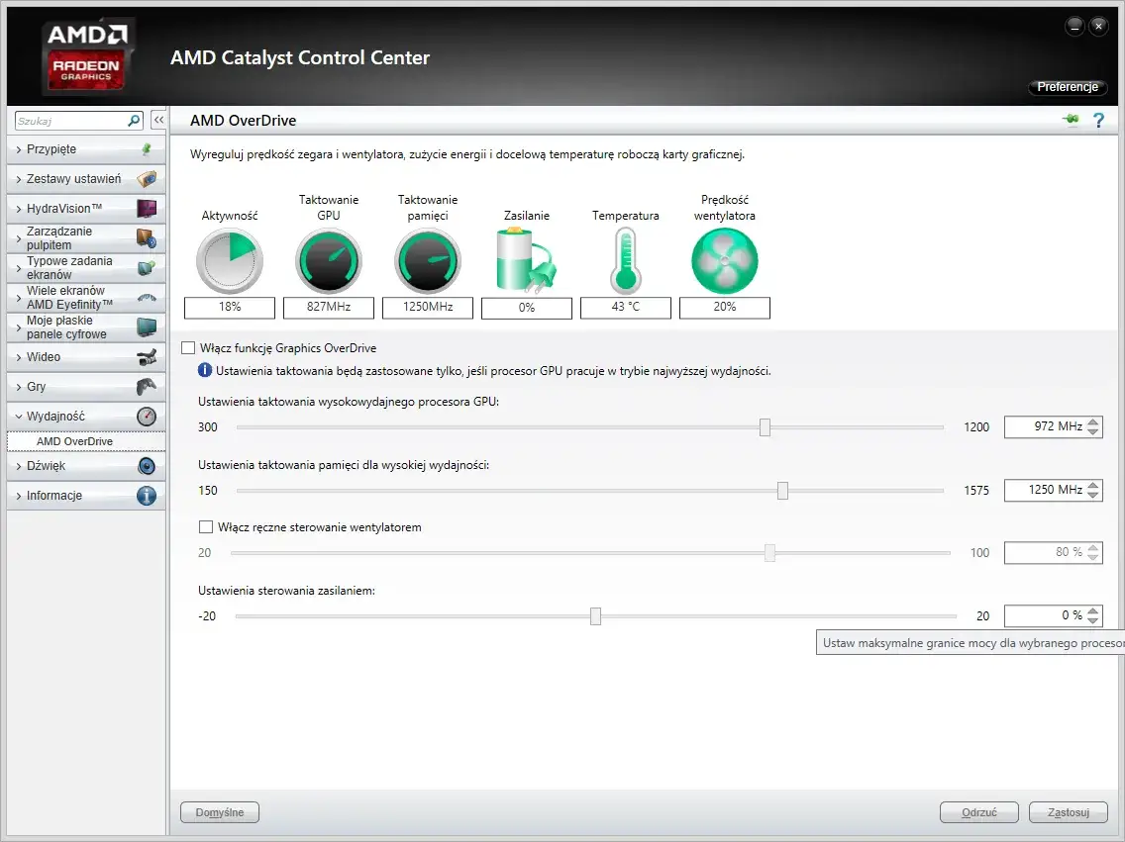1125x842 pixels.
Task: Click the 20% fan speed readout
Action: [x=725, y=307]
